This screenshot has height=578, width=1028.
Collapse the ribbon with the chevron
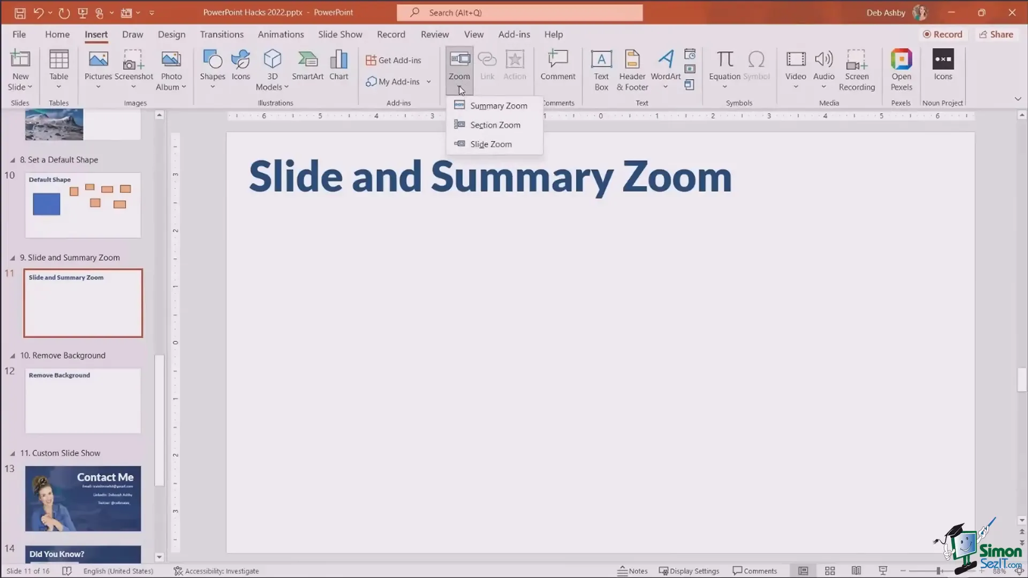(x=1017, y=99)
